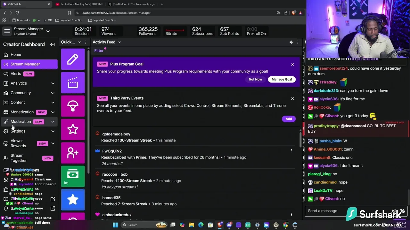410x230 pixels.
Task: Open the Activity Feed panel dropdown
Action: pos(119,42)
